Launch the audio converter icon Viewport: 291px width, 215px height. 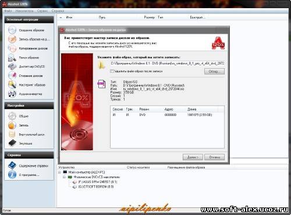click(x=12, y=94)
